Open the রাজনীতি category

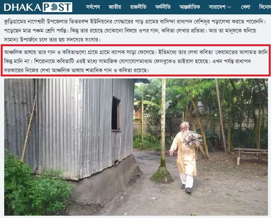click(x=138, y=7)
